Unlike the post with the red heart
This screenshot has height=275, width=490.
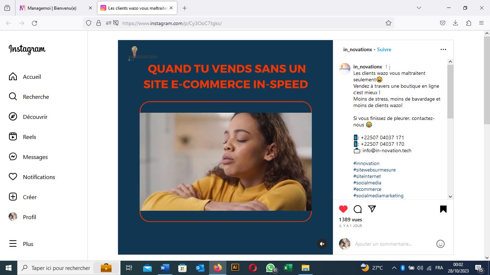coord(343,209)
